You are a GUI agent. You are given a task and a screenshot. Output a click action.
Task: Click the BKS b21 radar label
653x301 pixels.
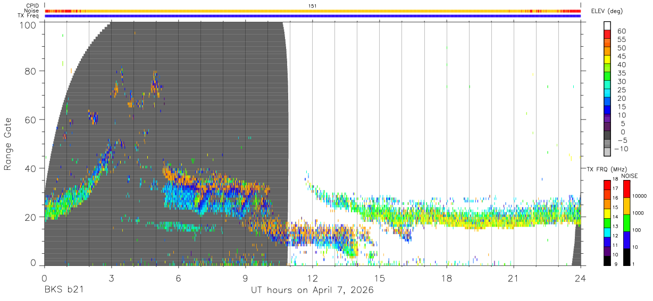click(x=63, y=290)
